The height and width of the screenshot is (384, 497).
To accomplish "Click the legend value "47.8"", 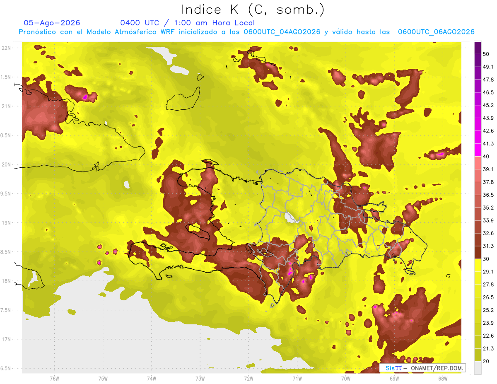I will click(x=488, y=80).
